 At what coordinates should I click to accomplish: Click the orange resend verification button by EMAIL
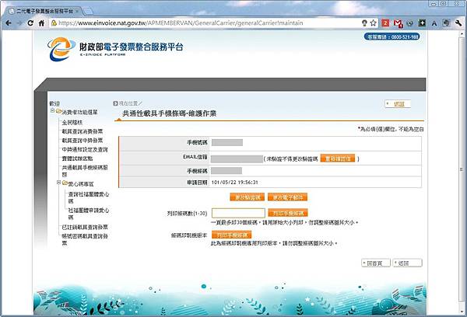click(338, 158)
